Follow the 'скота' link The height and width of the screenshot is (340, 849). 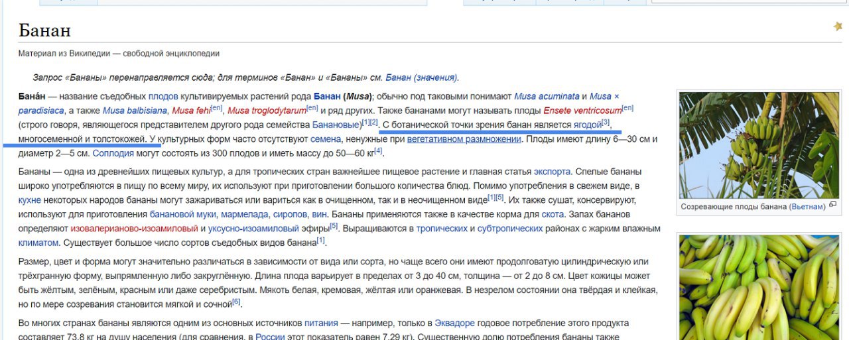552,214
